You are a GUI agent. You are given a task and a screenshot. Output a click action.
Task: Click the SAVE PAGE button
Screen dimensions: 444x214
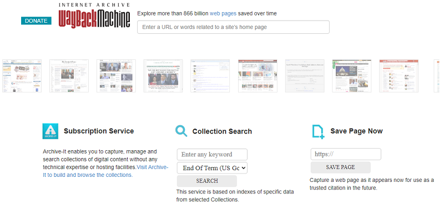click(340, 167)
